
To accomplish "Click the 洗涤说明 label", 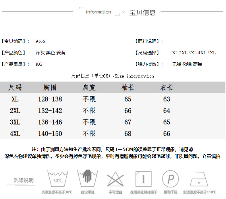I will tap(24, 180).
